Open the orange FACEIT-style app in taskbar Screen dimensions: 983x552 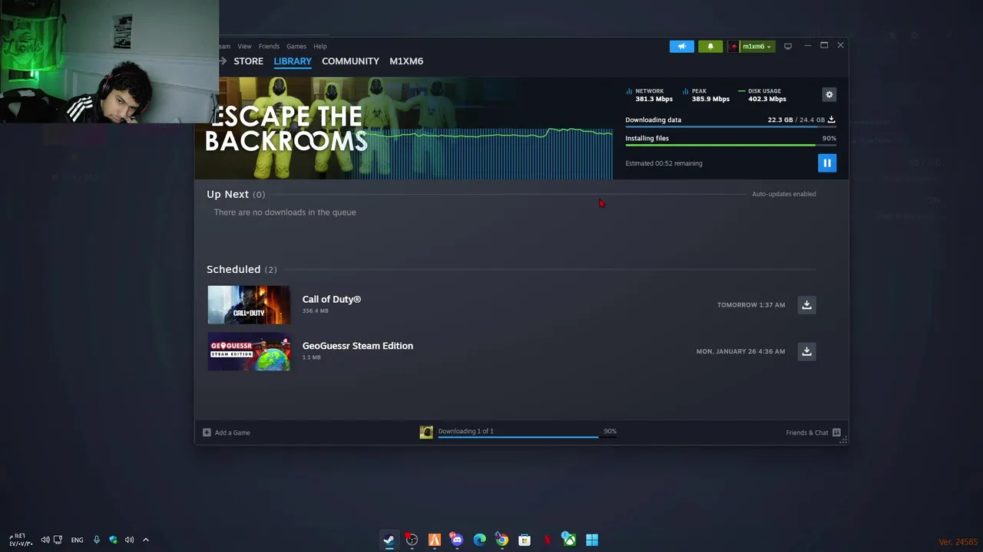435,540
